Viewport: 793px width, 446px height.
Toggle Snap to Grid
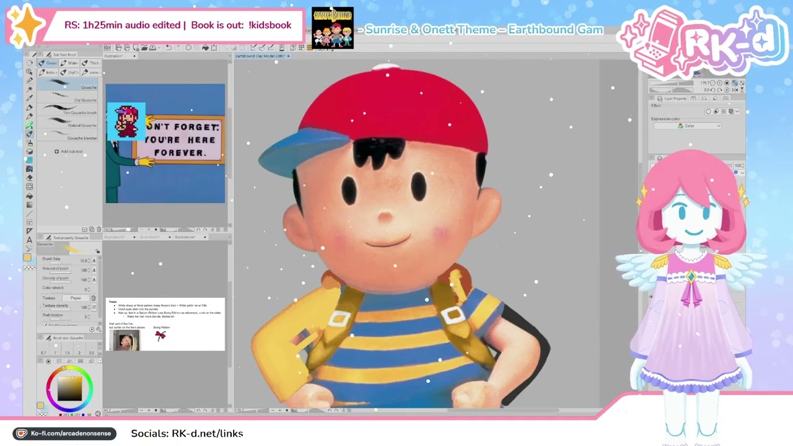(271, 48)
